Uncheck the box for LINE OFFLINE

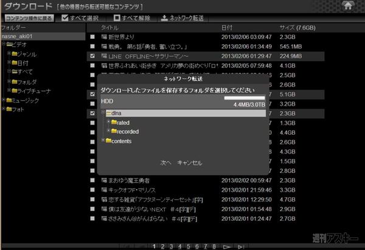click(92, 56)
